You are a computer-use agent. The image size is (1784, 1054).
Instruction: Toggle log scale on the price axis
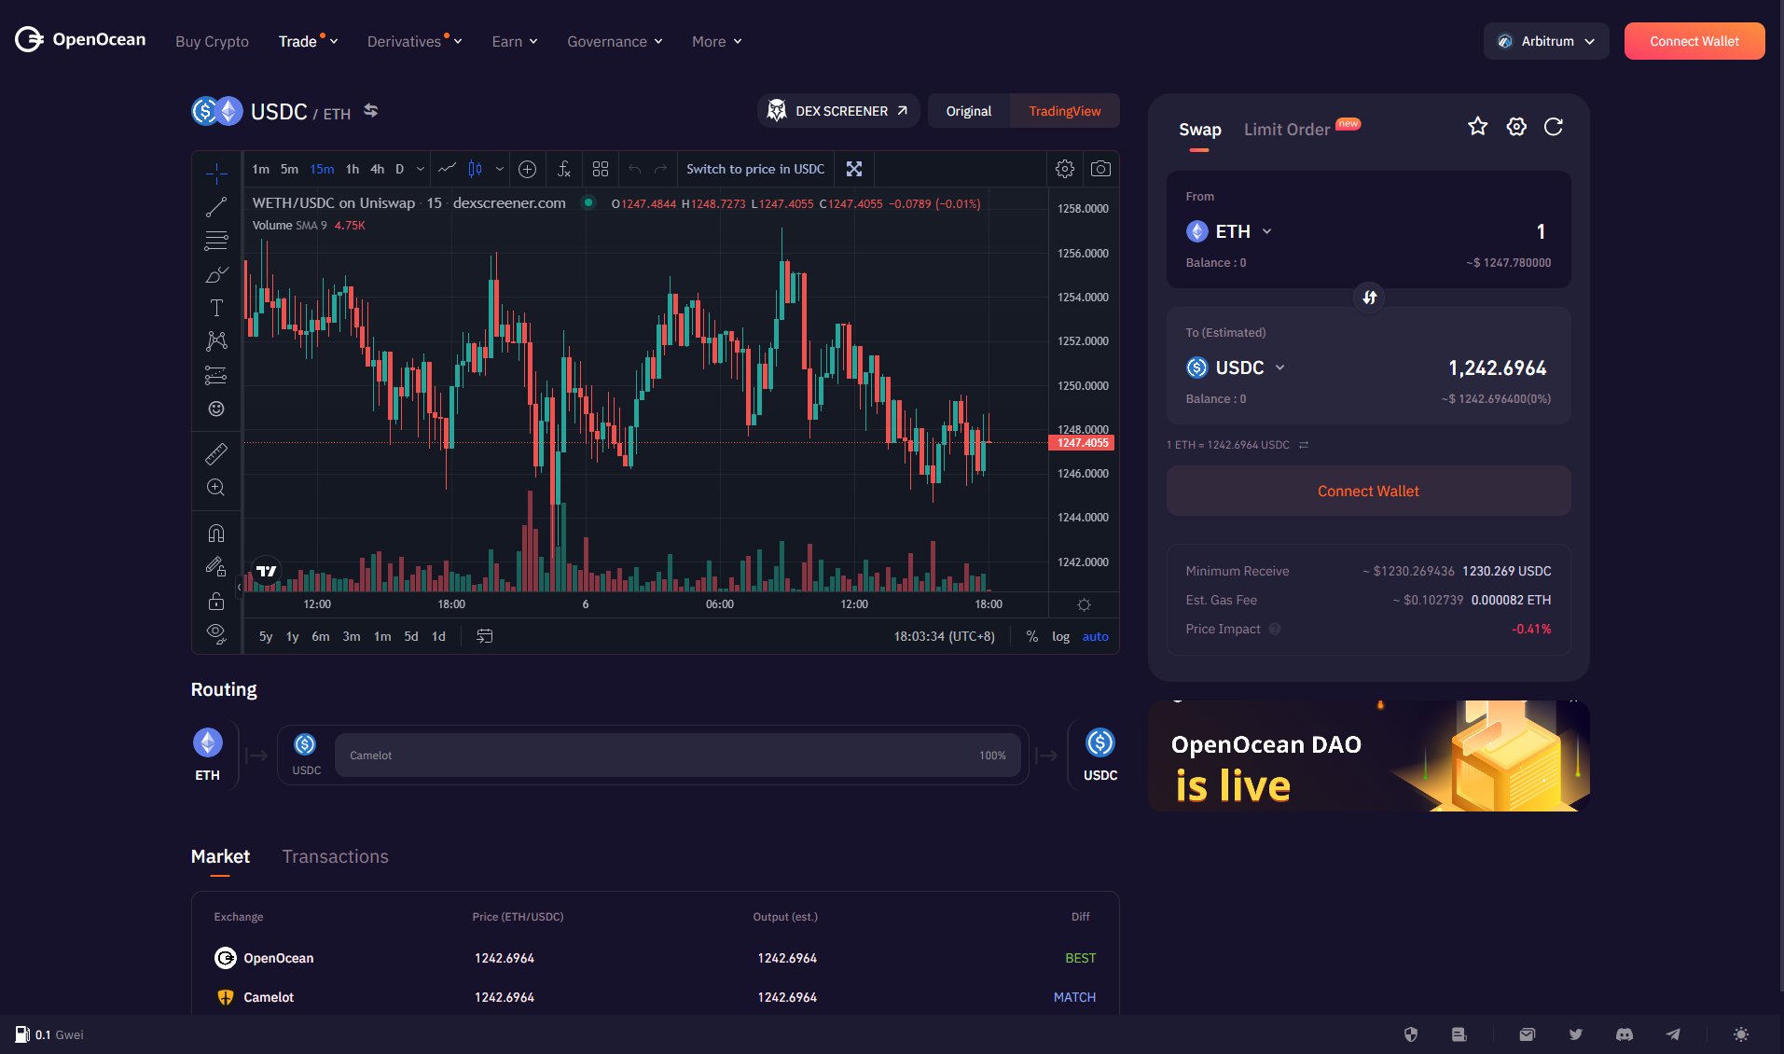(x=1061, y=636)
